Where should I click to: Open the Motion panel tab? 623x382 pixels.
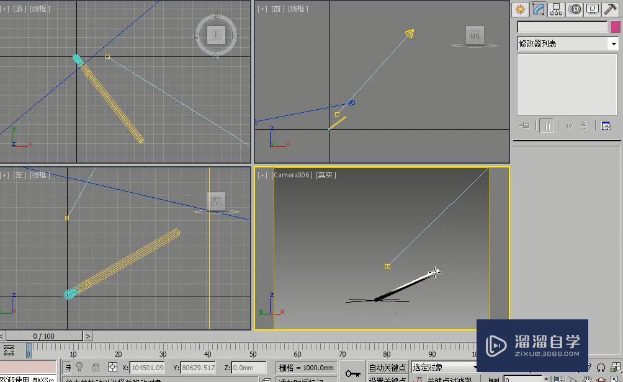[x=575, y=9]
